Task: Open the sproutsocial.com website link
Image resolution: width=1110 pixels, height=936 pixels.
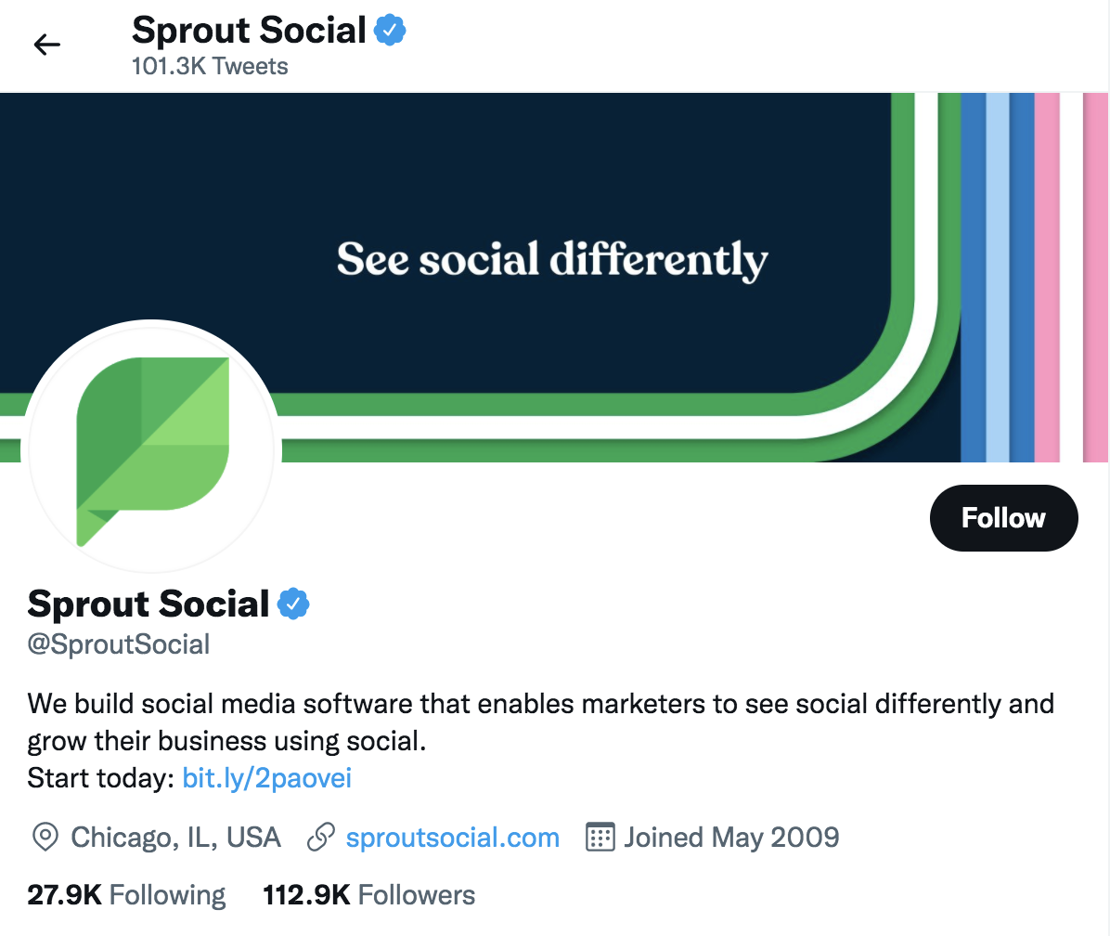Action: tap(452, 837)
